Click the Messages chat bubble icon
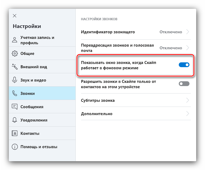The width and height of the screenshot is (205, 170). pos(14,107)
